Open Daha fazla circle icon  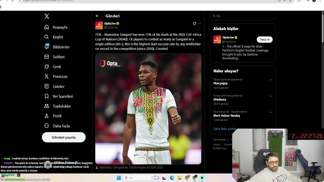click(x=47, y=126)
